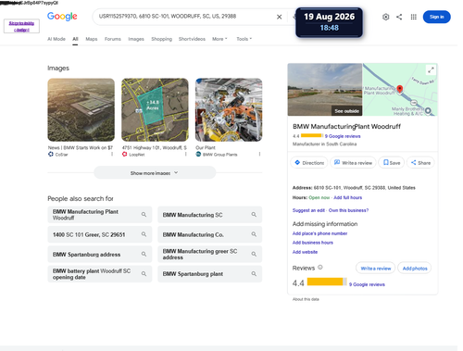Click Write a review in Reviews section
The image size is (463, 351).
(376, 268)
